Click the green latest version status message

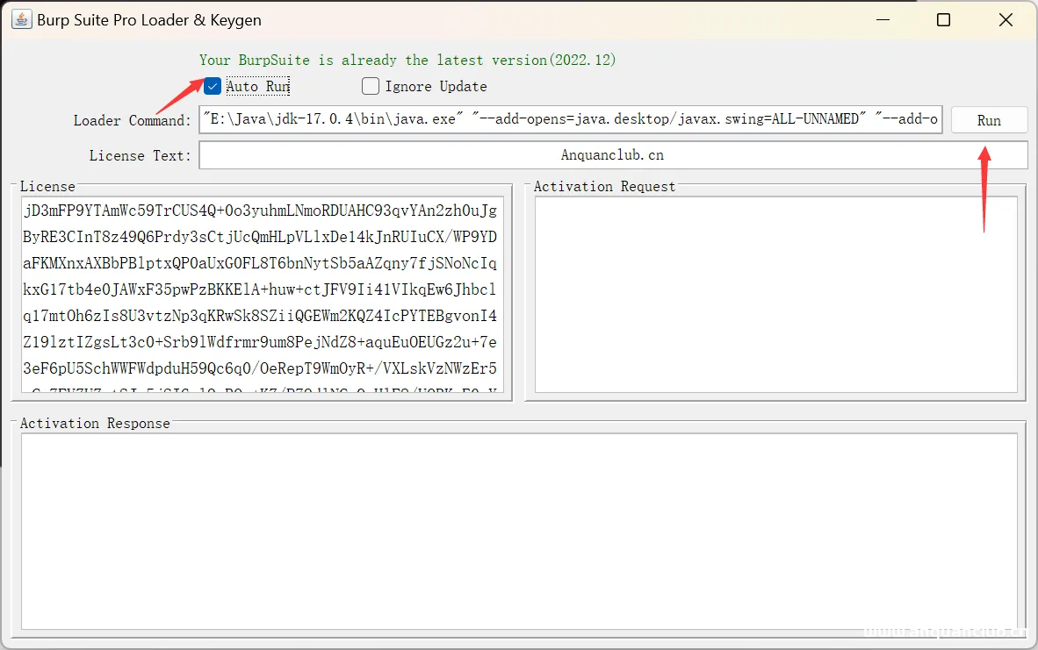coord(407,60)
